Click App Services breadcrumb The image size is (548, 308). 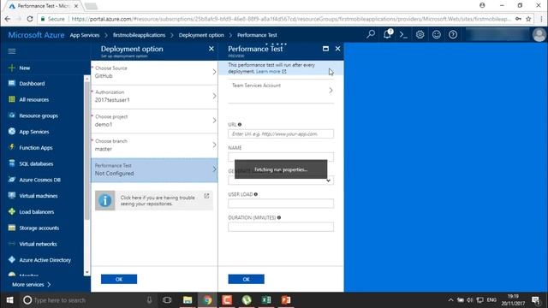click(x=85, y=35)
